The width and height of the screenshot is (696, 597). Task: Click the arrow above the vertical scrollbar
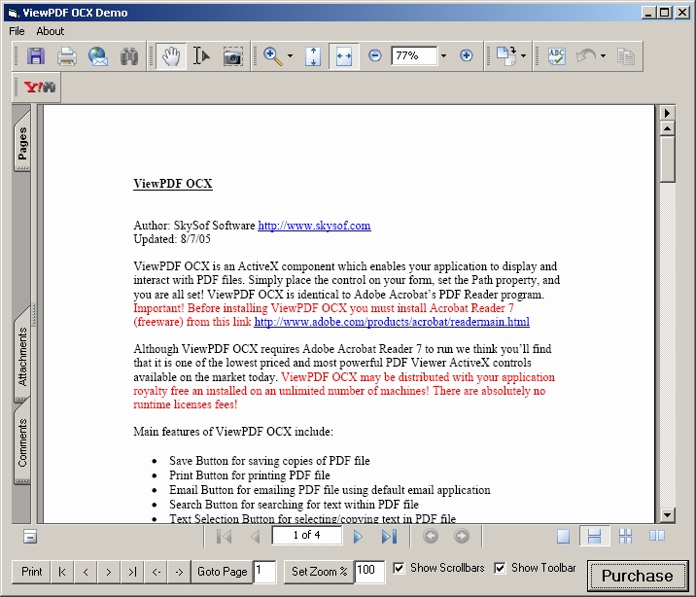tap(667, 113)
